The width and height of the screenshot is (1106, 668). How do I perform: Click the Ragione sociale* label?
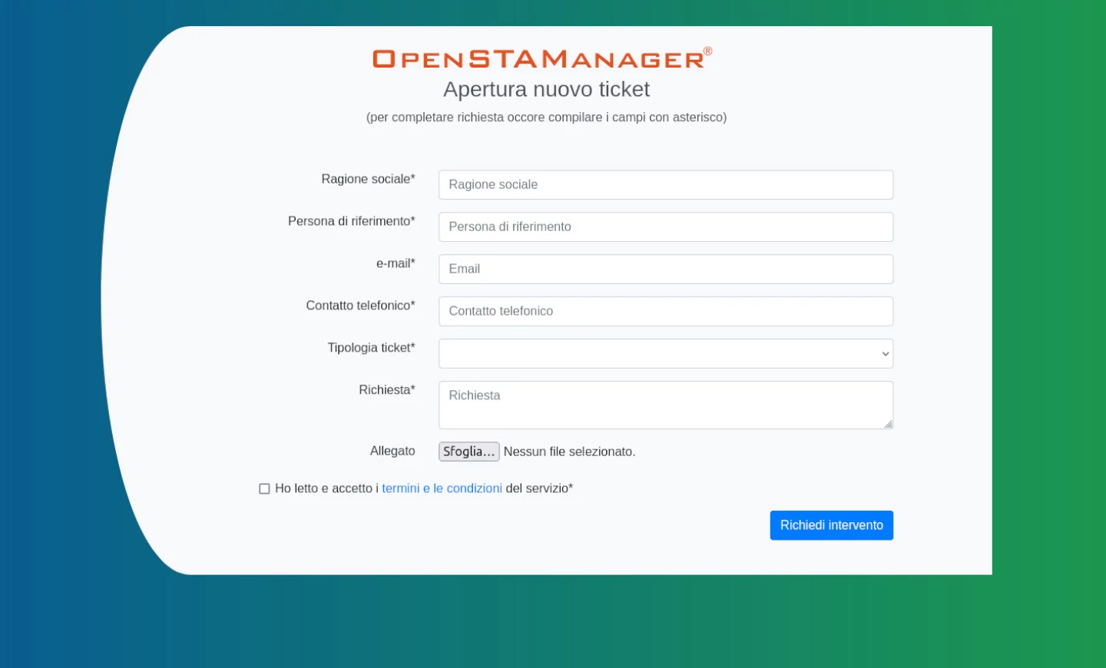click(368, 179)
